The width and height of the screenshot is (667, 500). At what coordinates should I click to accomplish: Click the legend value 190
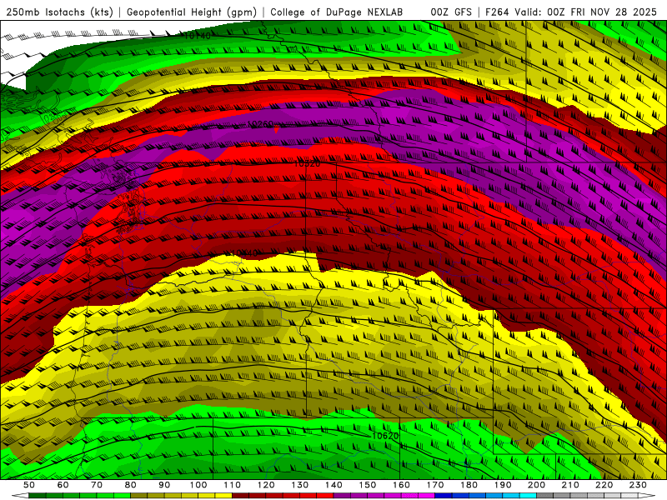[503, 485]
